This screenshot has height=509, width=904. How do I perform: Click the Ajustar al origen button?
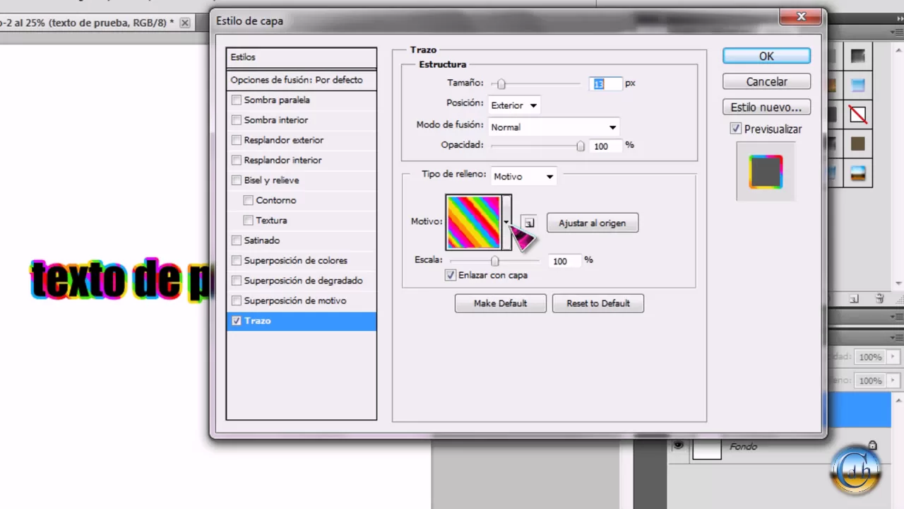click(592, 223)
